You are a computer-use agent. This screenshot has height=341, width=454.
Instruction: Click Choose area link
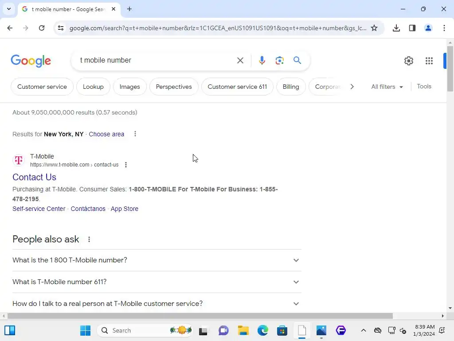106,134
